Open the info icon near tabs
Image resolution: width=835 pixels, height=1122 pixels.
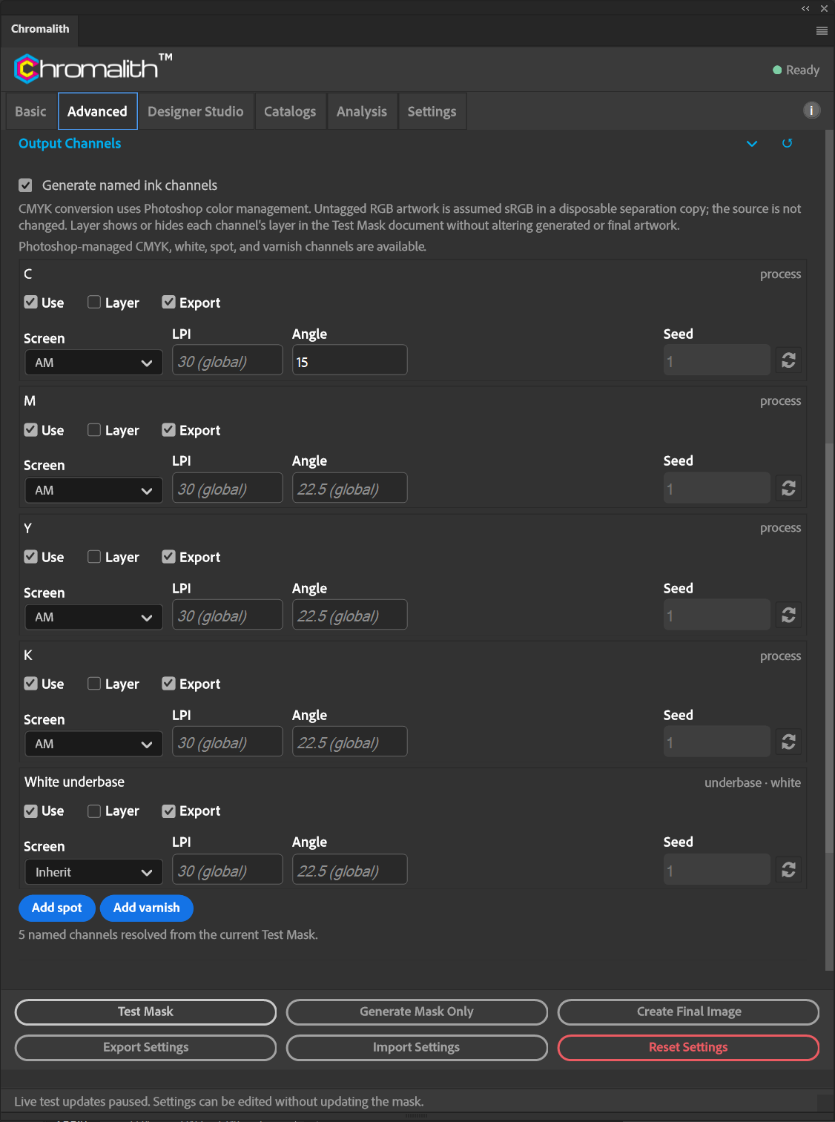[x=812, y=110]
